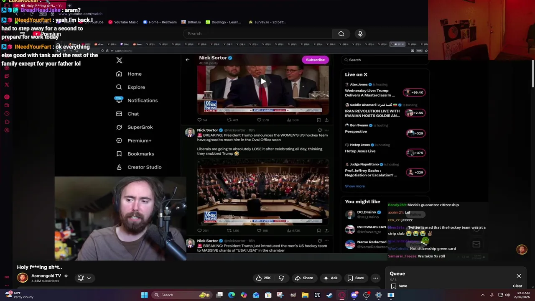
Task: Open File Explorer from the taskbar
Action: point(305,295)
